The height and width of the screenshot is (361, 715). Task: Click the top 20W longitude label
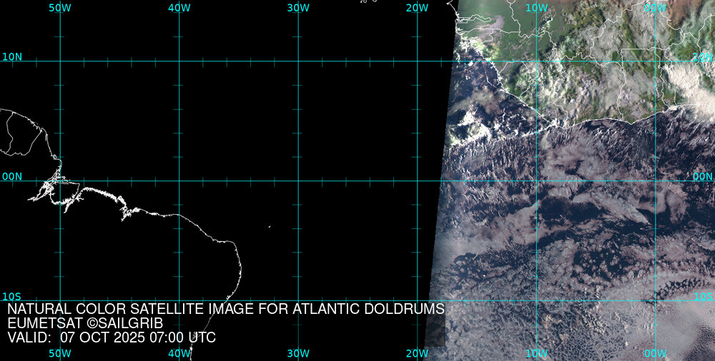[x=417, y=7]
